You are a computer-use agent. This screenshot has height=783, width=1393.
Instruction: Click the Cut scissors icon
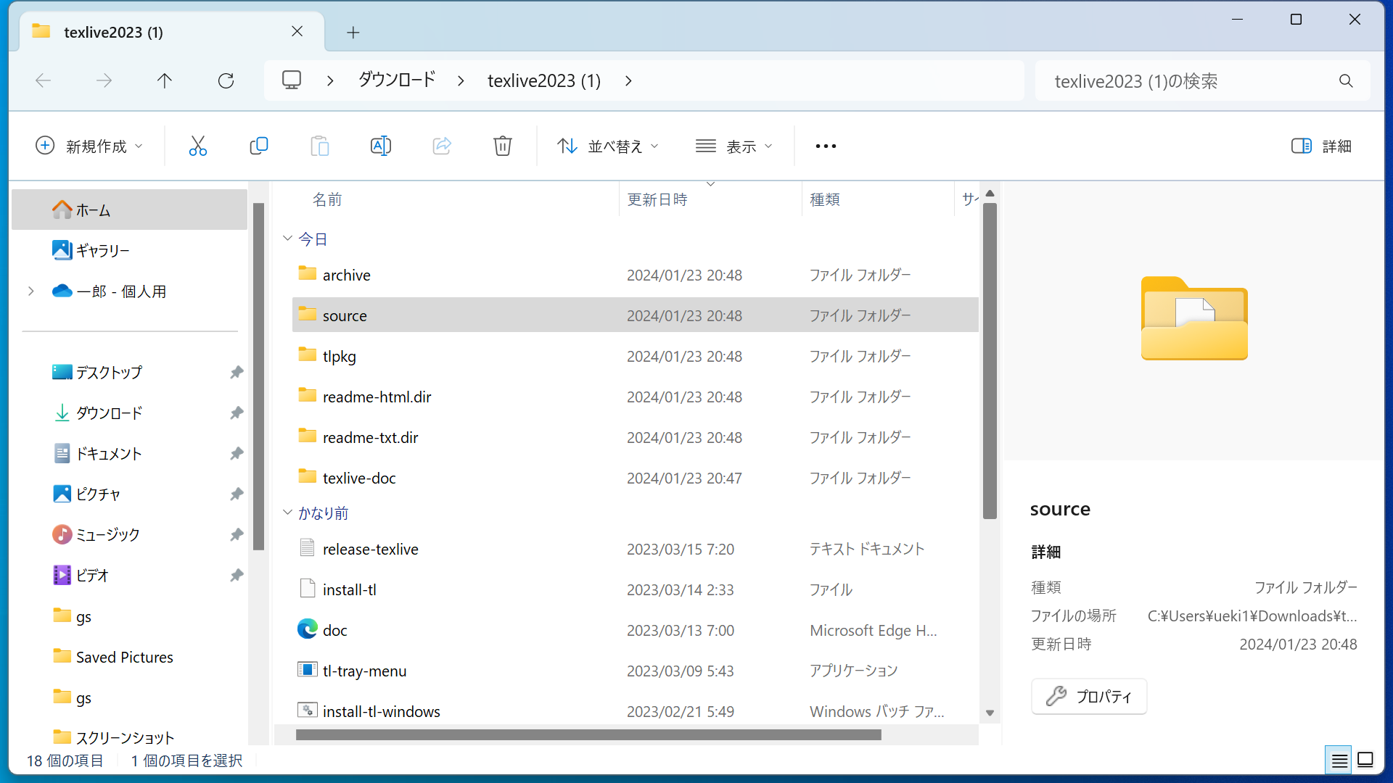click(x=197, y=146)
